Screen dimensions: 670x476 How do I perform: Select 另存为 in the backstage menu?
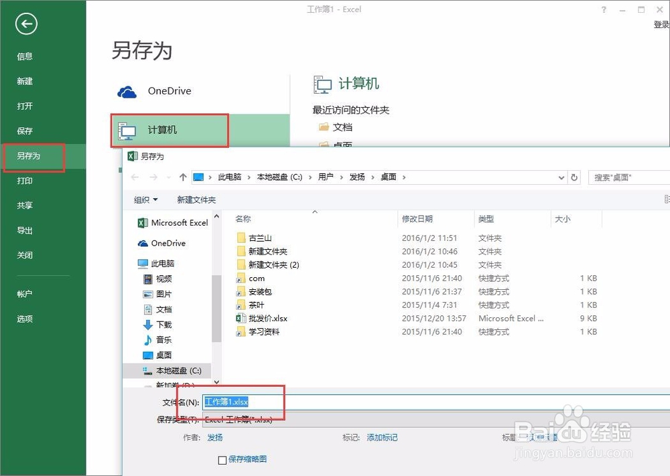[29, 156]
